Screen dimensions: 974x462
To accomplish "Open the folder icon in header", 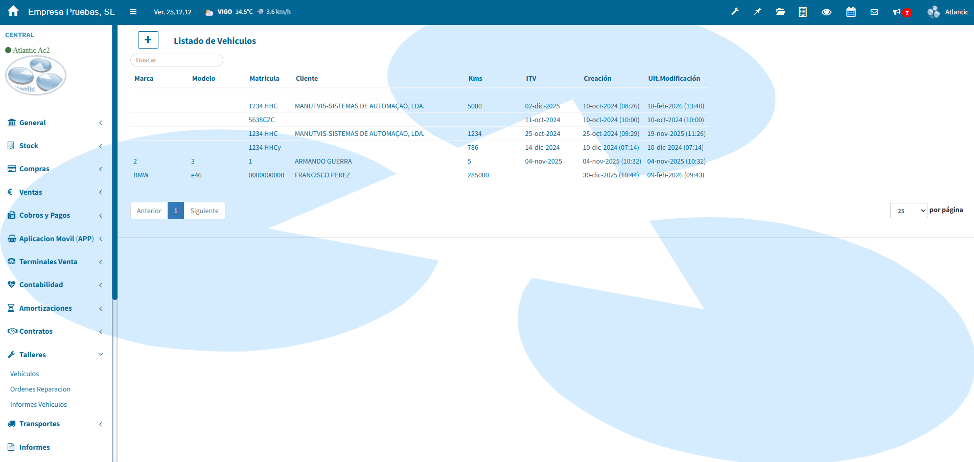I will coord(780,12).
